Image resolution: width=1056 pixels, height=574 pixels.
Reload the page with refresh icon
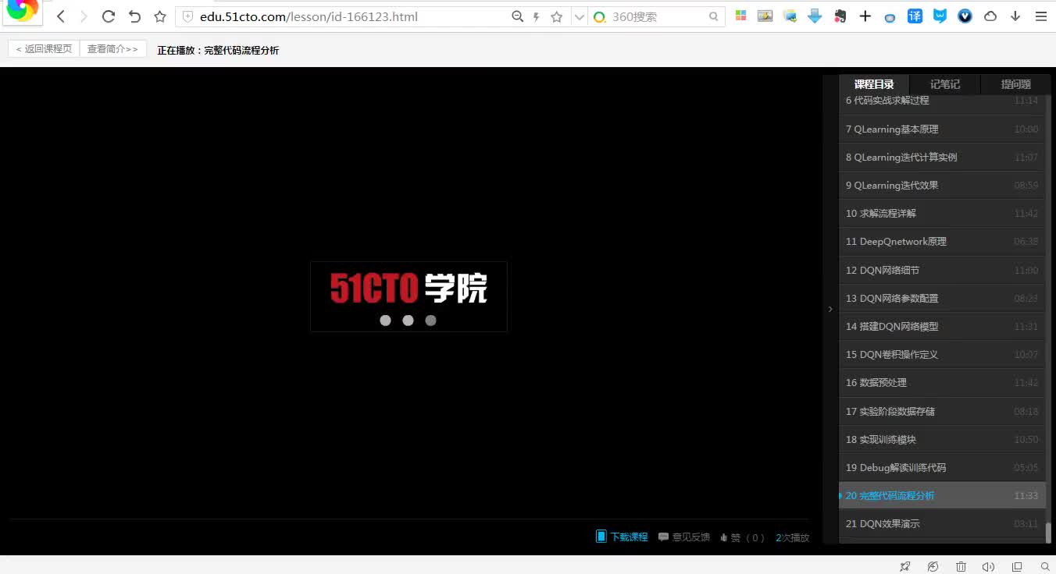coord(109,16)
